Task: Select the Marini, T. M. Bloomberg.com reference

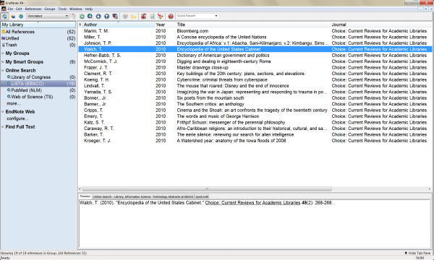Action: click(x=255, y=31)
